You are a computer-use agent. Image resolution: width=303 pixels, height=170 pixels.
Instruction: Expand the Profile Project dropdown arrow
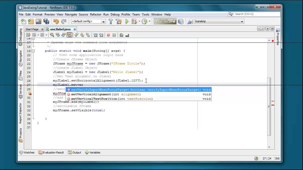tap(149, 21)
